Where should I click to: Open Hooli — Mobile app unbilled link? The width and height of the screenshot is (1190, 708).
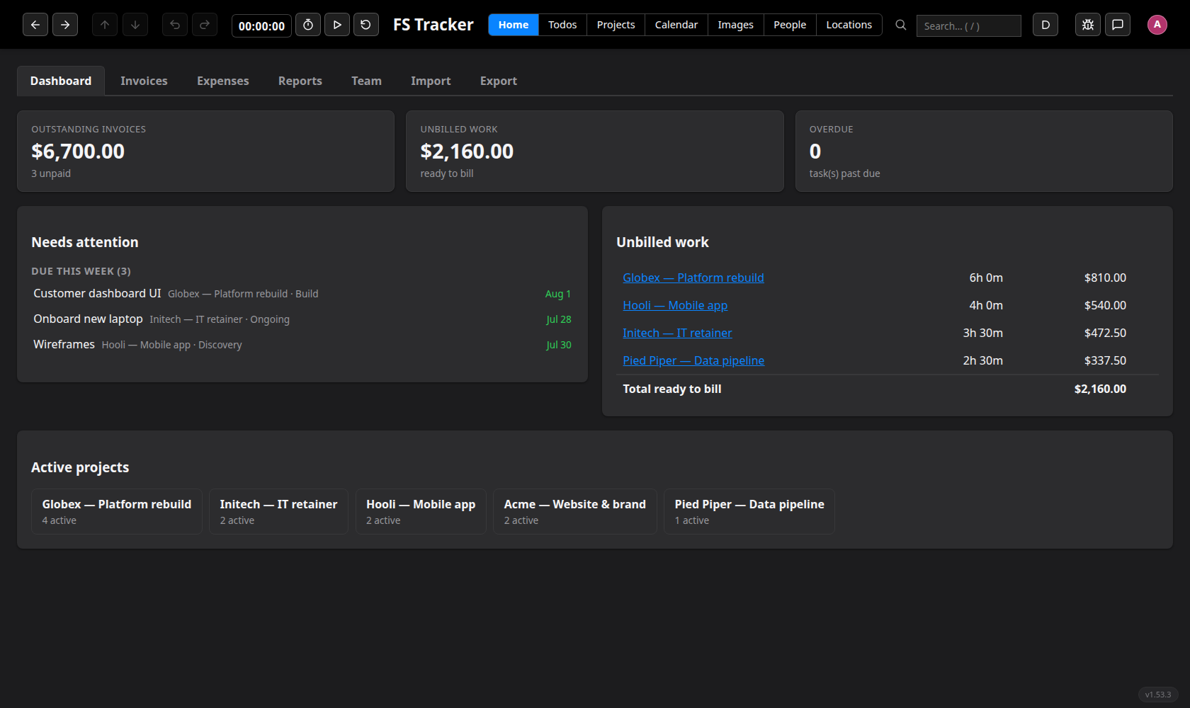click(x=675, y=305)
